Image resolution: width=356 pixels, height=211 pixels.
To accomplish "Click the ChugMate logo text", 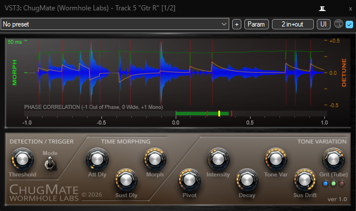I will (x=44, y=190).
